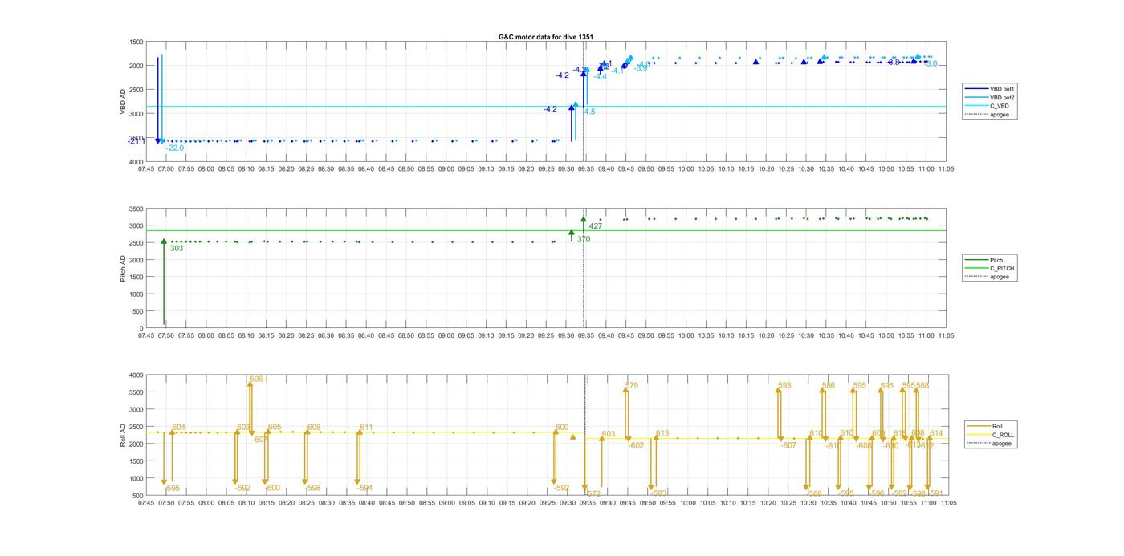The image size is (1124, 556).
Task: Click the "370" pitch data label
Action: click(584, 239)
